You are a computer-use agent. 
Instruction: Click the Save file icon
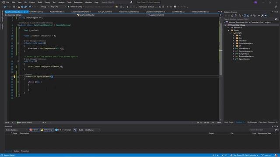click(x=22, y=7)
